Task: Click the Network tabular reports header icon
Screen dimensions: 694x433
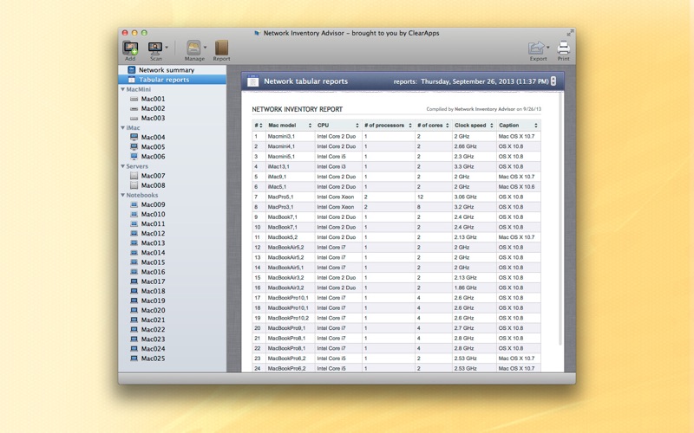Action: pyautogui.click(x=252, y=81)
